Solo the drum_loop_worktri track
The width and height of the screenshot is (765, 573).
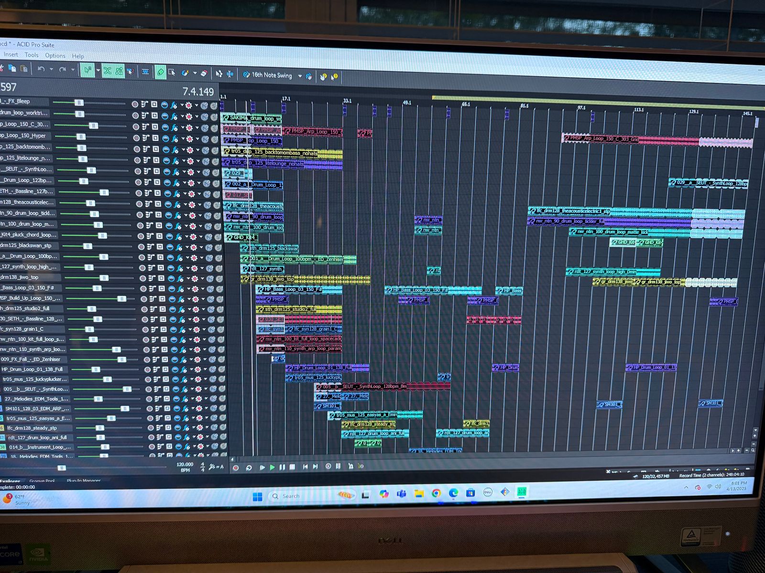pyautogui.click(x=214, y=116)
